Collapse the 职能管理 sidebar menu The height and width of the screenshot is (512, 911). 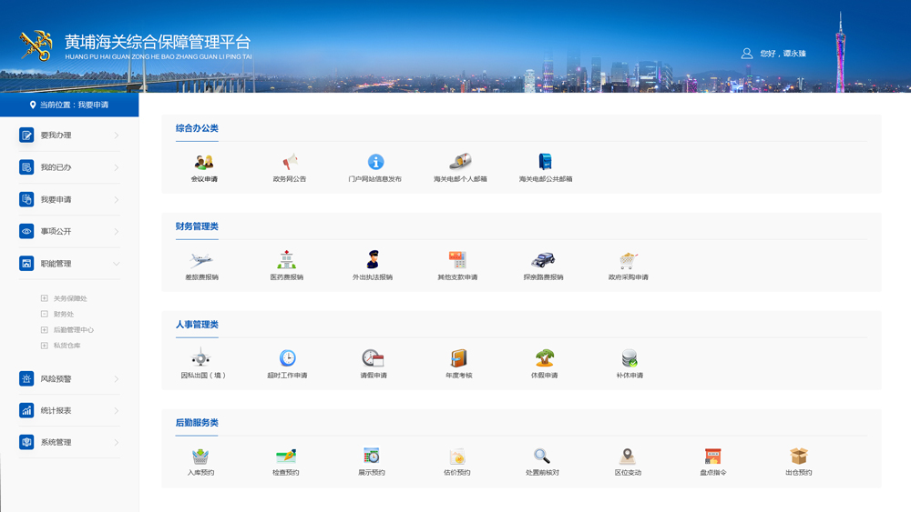[x=116, y=264]
